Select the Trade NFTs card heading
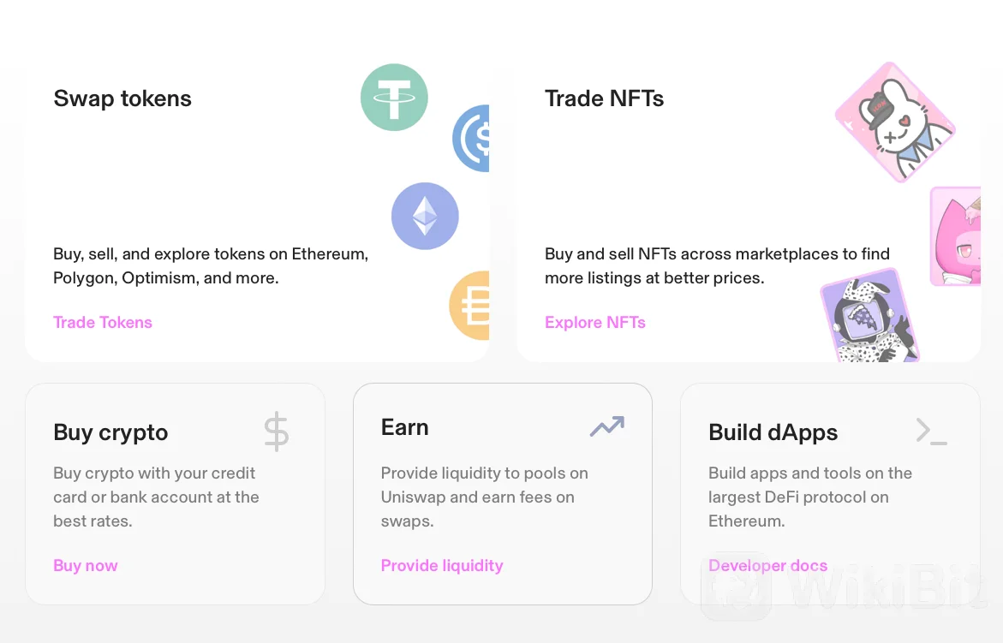 pyautogui.click(x=604, y=98)
